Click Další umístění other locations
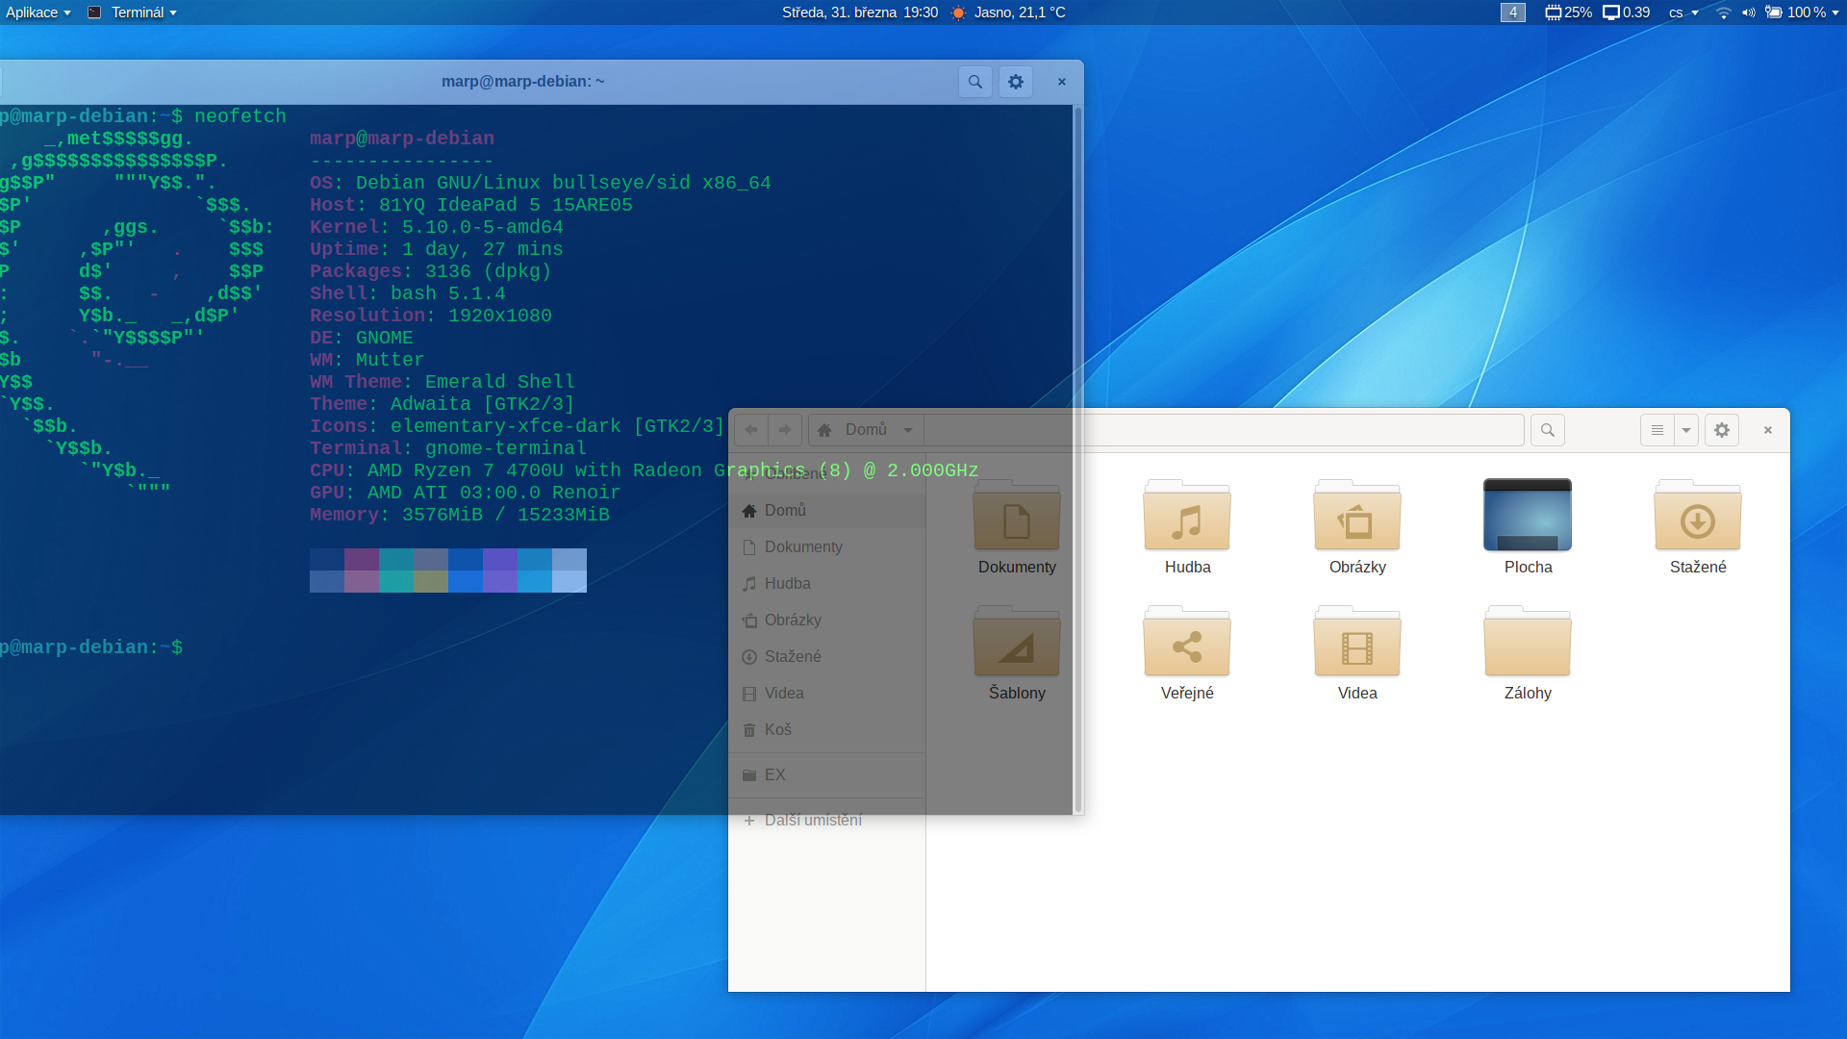 [x=827, y=820]
